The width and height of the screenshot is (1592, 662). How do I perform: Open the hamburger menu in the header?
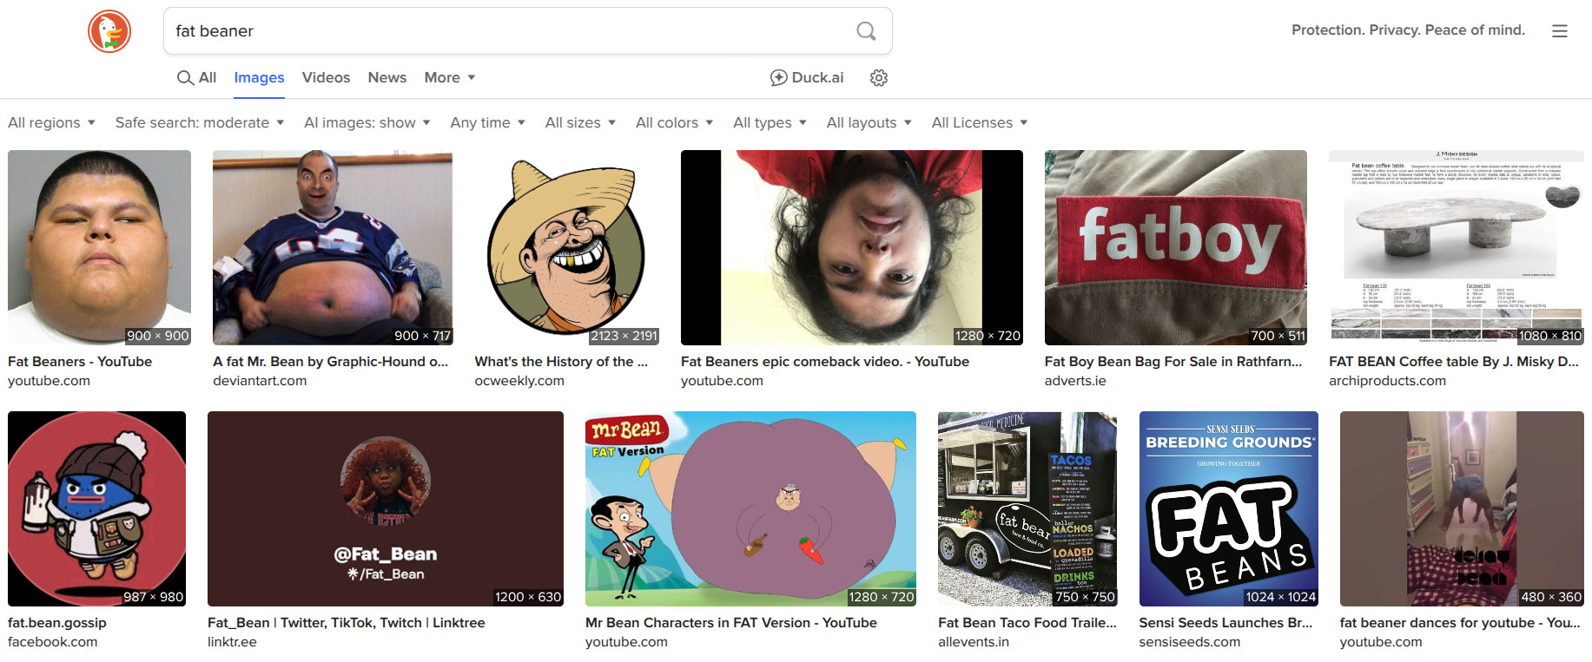coord(1560,31)
